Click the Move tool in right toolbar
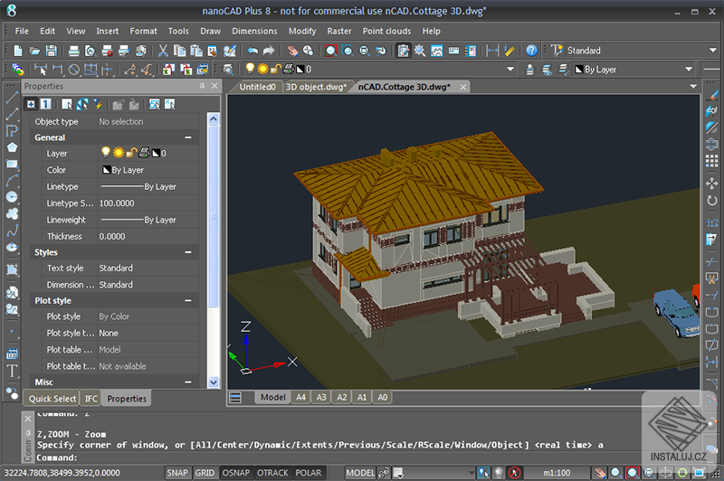724x481 pixels. (x=711, y=184)
